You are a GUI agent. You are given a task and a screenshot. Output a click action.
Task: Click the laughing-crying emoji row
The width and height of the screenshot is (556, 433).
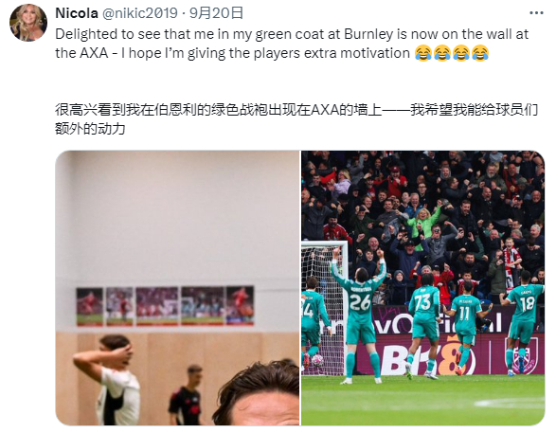pyautogui.click(x=452, y=53)
